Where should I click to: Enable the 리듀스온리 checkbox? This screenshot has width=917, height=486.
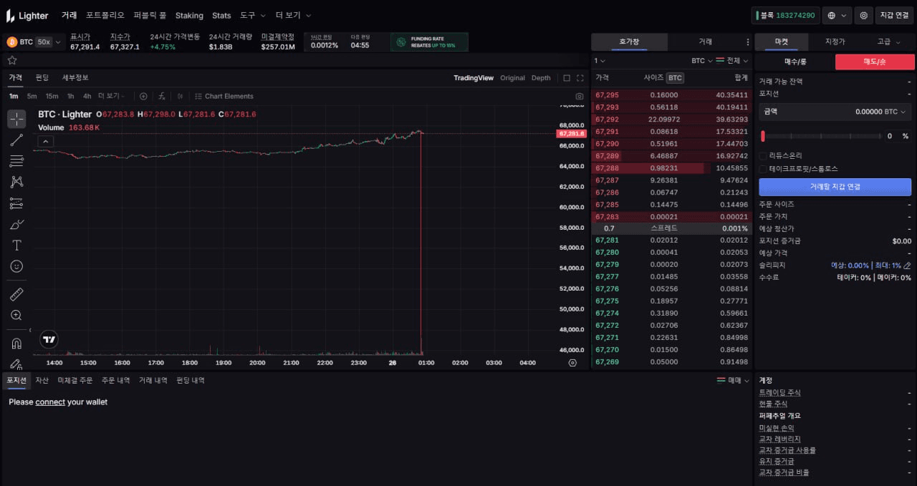(763, 155)
